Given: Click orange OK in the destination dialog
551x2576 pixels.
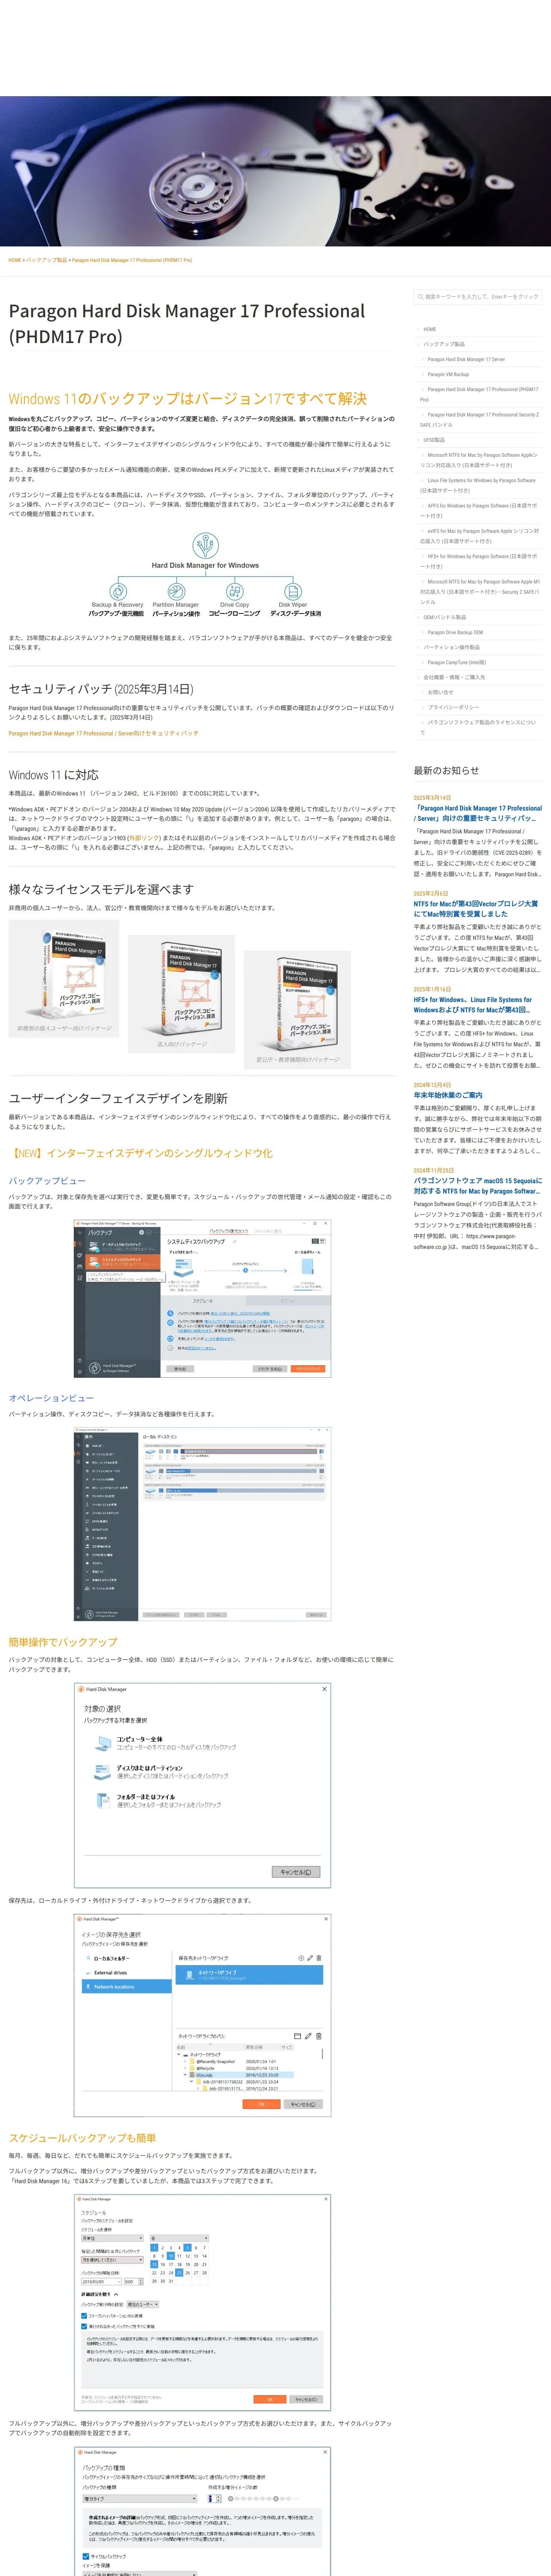Looking at the screenshot, I should tap(262, 2104).
